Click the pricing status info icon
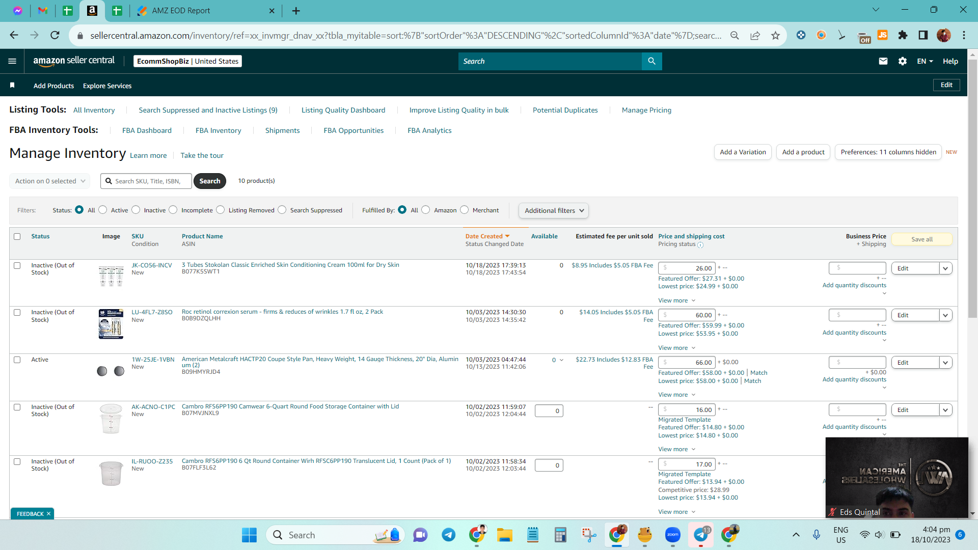This screenshot has height=550, width=978. [700, 245]
